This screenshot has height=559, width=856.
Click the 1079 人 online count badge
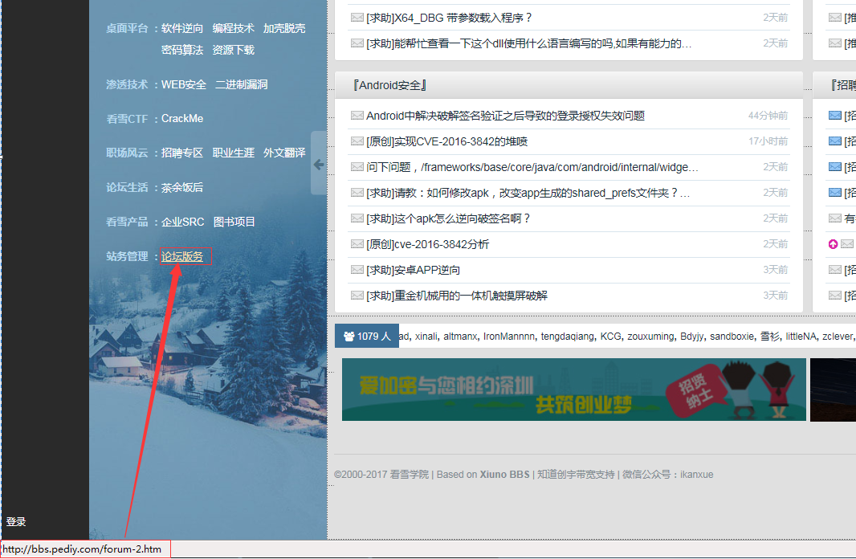point(367,337)
